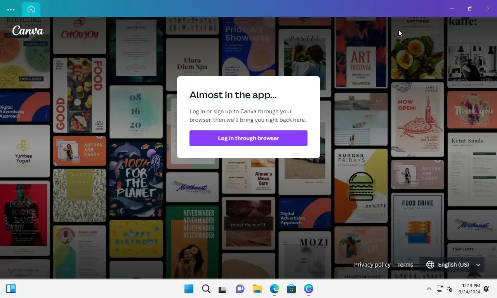Click the Fright Night Rave poster
The height and width of the screenshot is (298, 497).
(25, 218)
